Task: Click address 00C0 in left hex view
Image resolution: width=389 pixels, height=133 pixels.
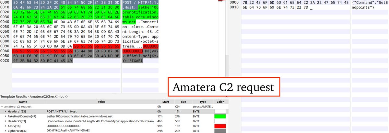Action: point(5,61)
